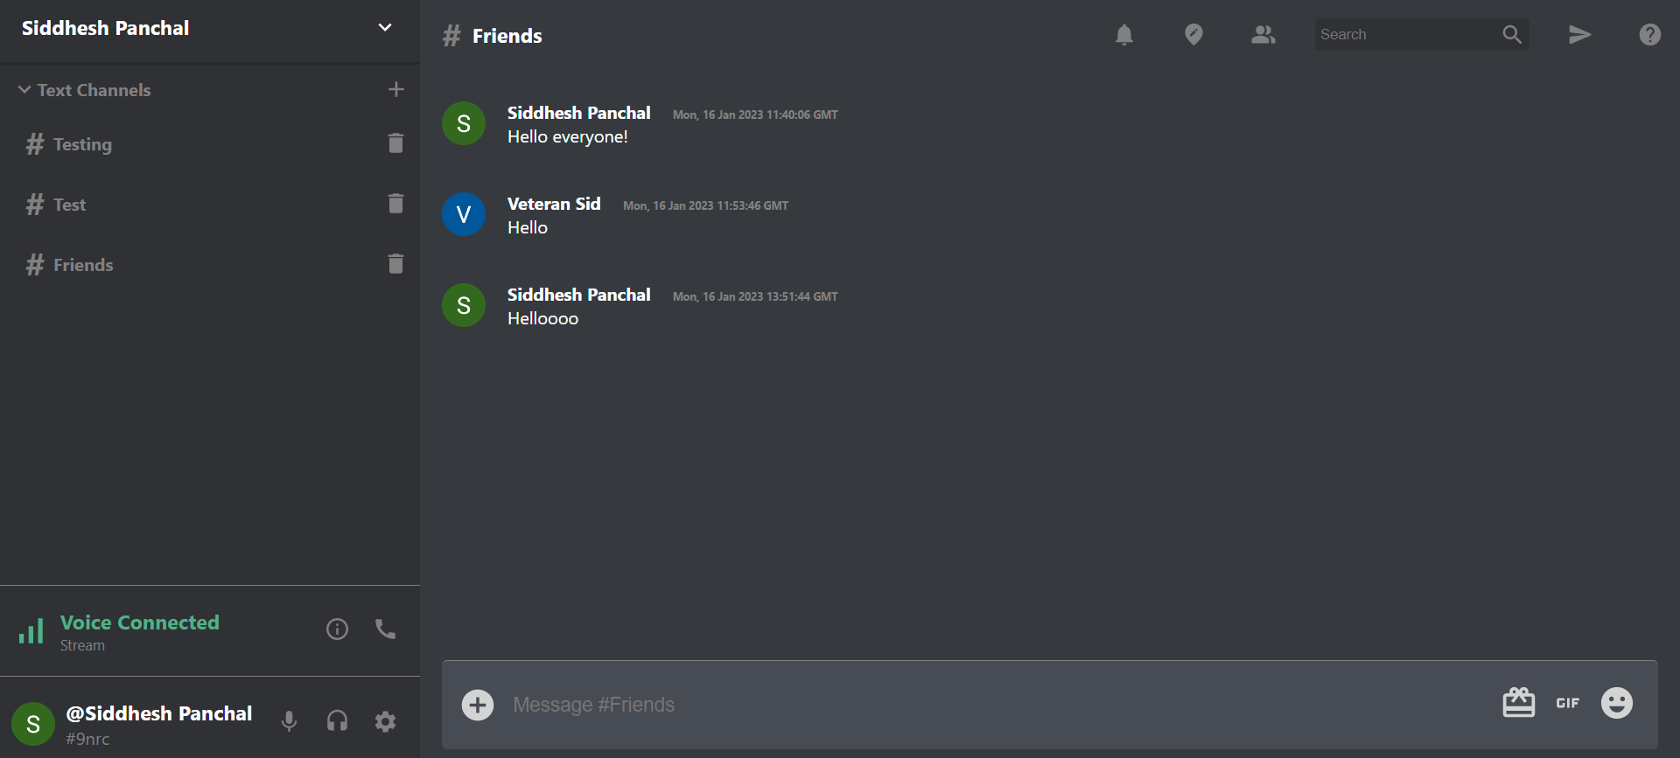Open the help question mark icon
The width and height of the screenshot is (1680, 758).
pyautogui.click(x=1649, y=34)
